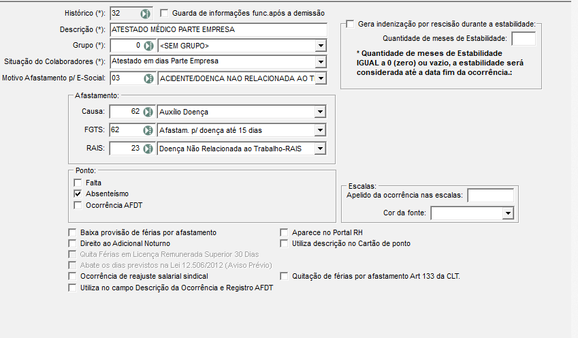Open lookup icon for Causa field
Screen dimensions: 578x338
coord(148,112)
